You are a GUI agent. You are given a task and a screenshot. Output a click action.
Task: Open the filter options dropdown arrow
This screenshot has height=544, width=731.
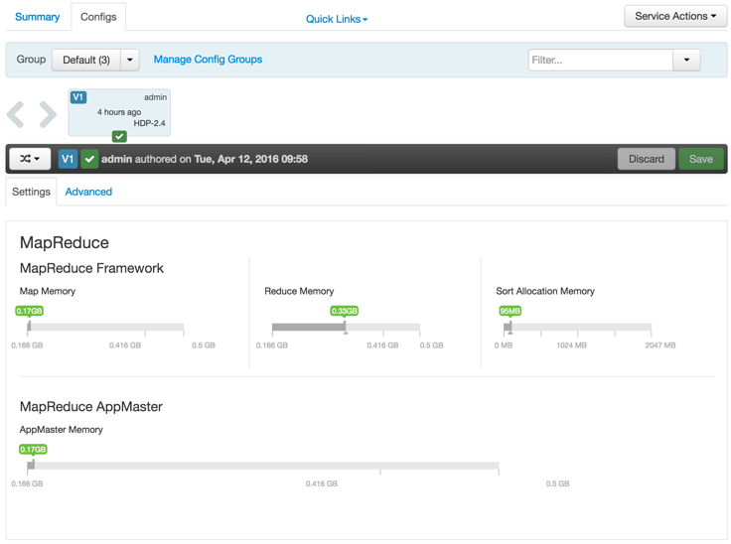(x=686, y=60)
